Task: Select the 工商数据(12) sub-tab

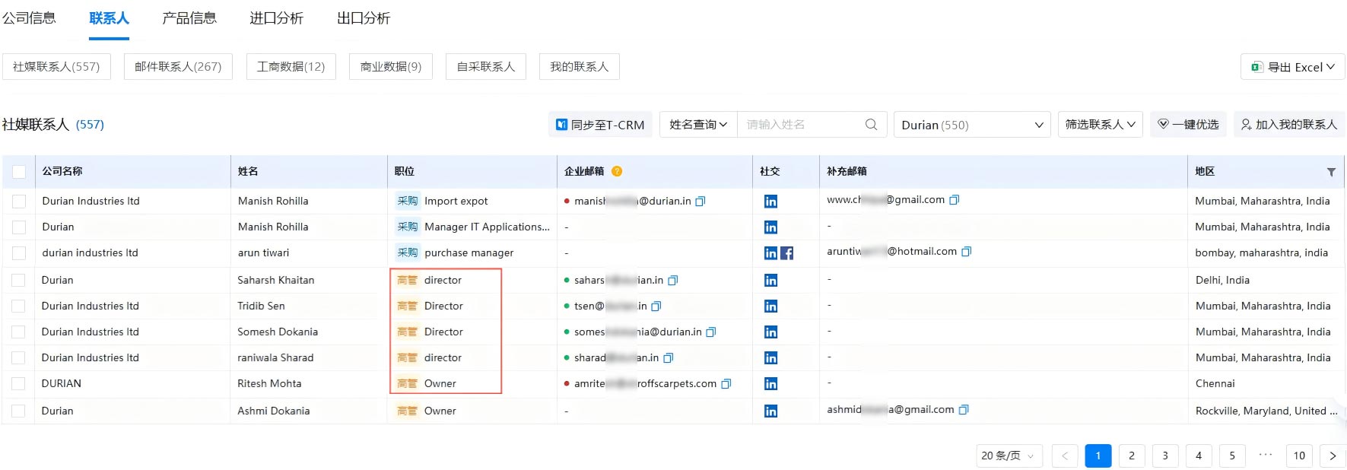Action: pos(291,67)
